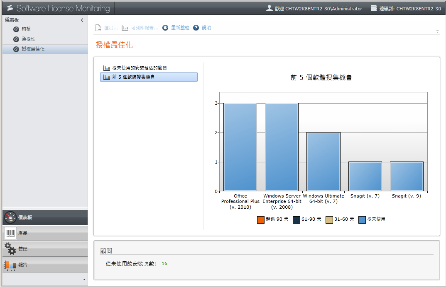The image size is (446, 287).
Task: Click the tan 31-60 天 legend swatch
Action: click(x=329, y=220)
